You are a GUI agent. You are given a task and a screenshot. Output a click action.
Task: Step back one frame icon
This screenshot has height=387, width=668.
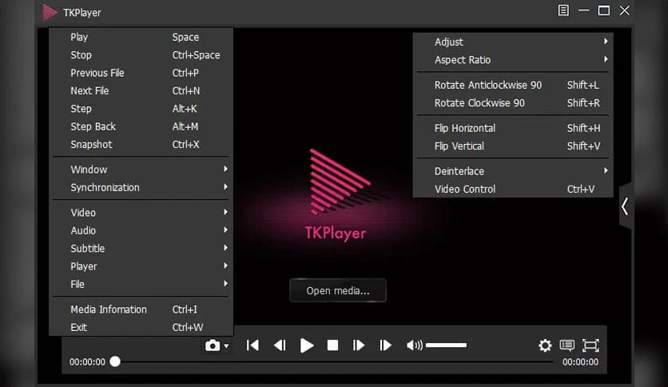tap(280, 345)
